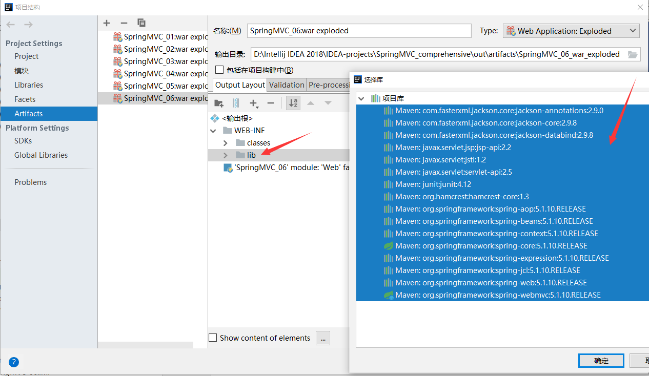Click the output root icon
Image resolution: width=649 pixels, height=376 pixels.
215,118
